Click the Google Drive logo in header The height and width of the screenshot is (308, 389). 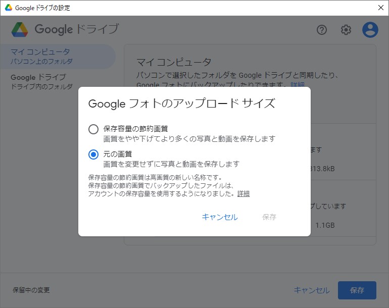(x=20, y=29)
